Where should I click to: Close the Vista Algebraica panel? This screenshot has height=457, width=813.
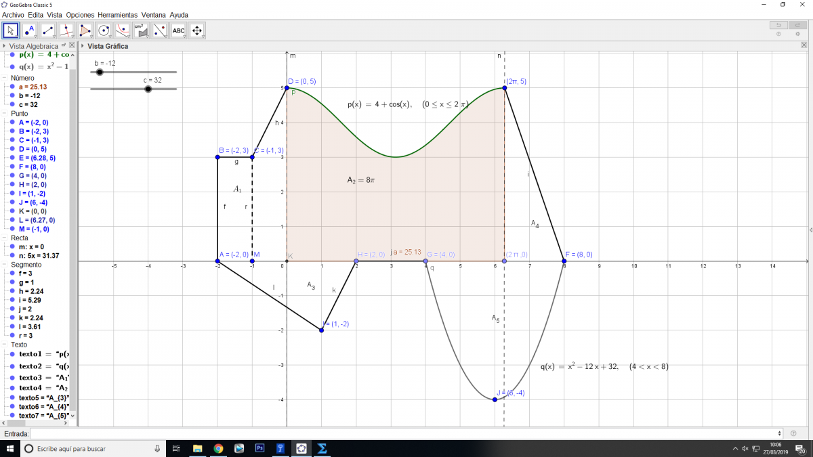point(72,45)
